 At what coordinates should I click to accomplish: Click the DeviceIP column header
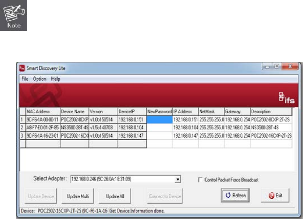(x=132, y=112)
